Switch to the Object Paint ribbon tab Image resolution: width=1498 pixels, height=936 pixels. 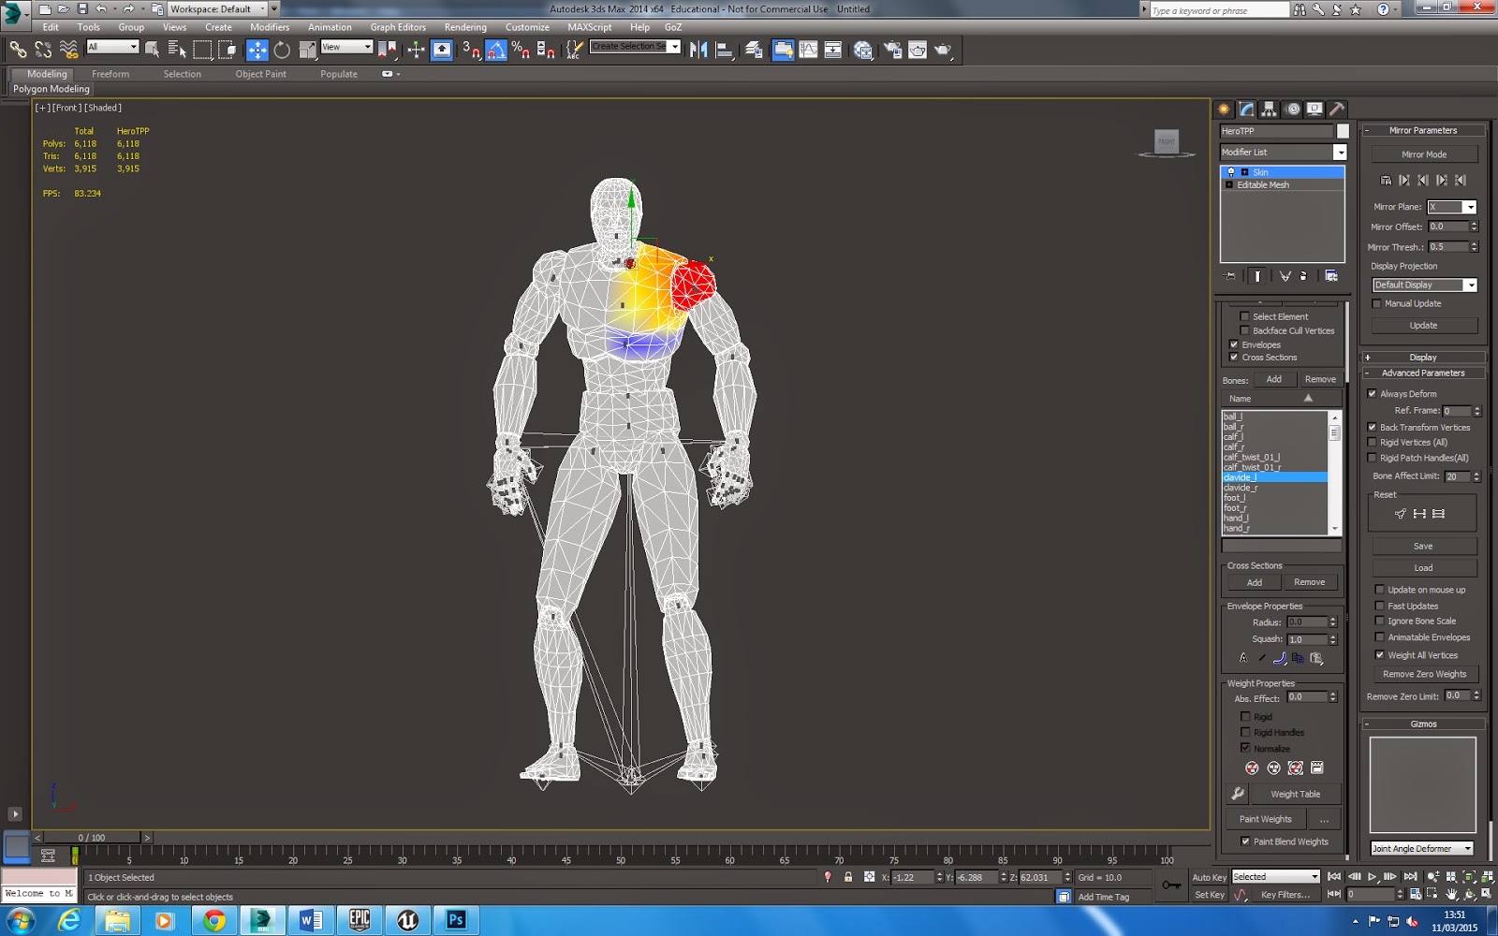[x=261, y=74]
